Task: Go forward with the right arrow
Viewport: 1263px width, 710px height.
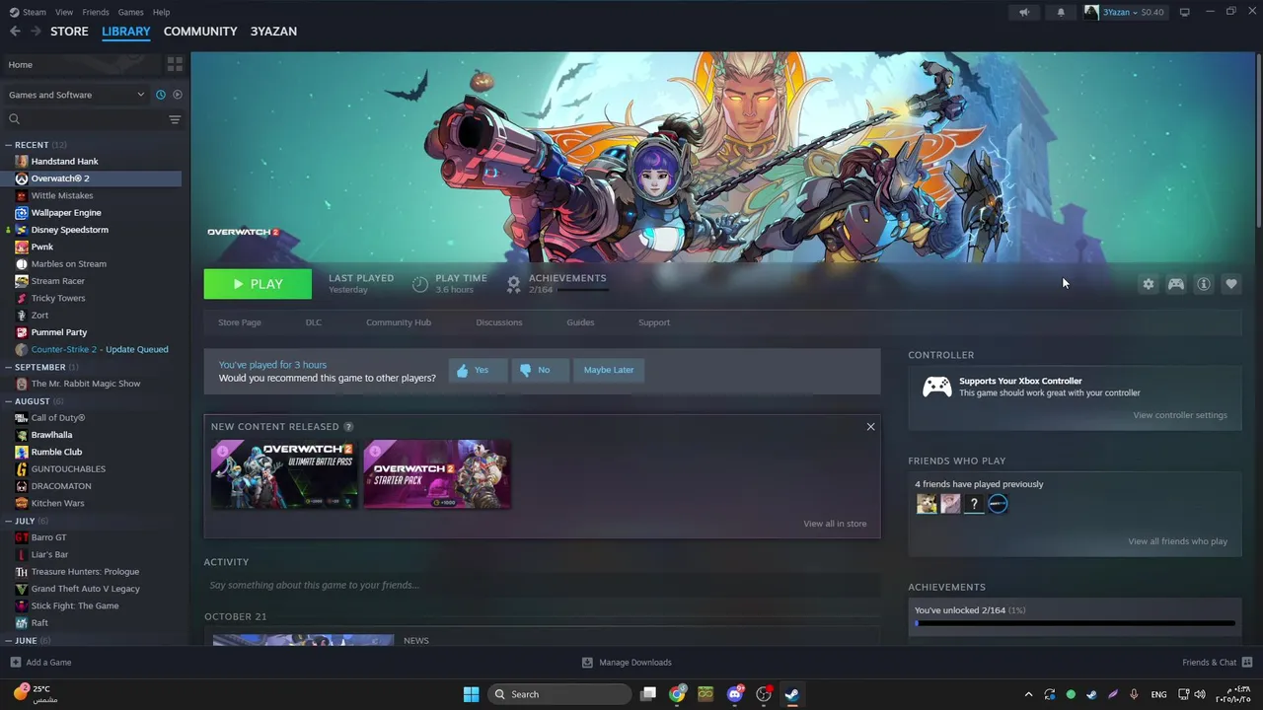Action: [36, 32]
